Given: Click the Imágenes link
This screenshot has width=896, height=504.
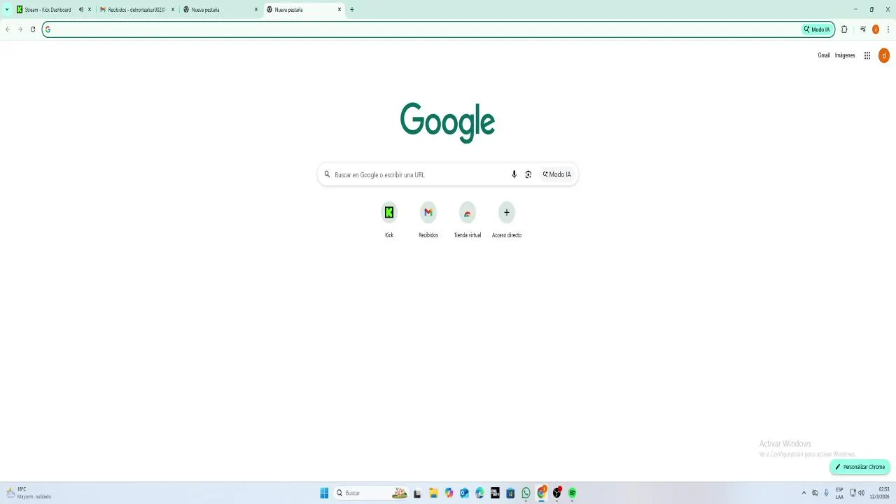Looking at the screenshot, I should pyautogui.click(x=845, y=55).
